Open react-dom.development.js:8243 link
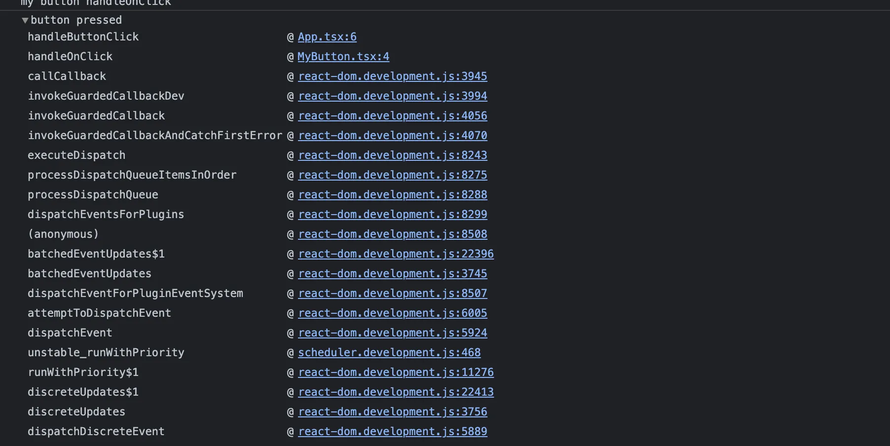Image resolution: width=890 pixels, height=446 pixels. (392, 155)
